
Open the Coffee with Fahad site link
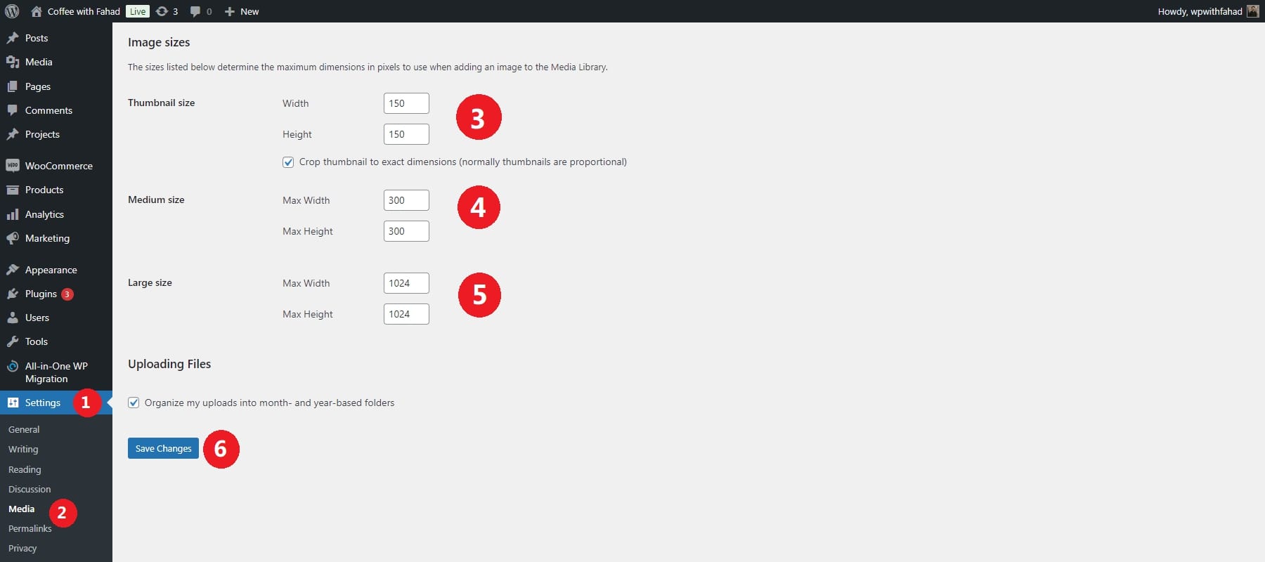coord(84,11)
